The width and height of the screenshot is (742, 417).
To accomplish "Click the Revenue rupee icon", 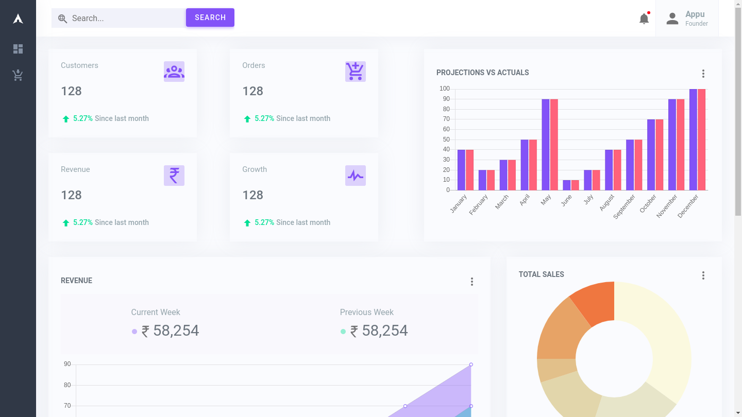I will coord(174,176).
